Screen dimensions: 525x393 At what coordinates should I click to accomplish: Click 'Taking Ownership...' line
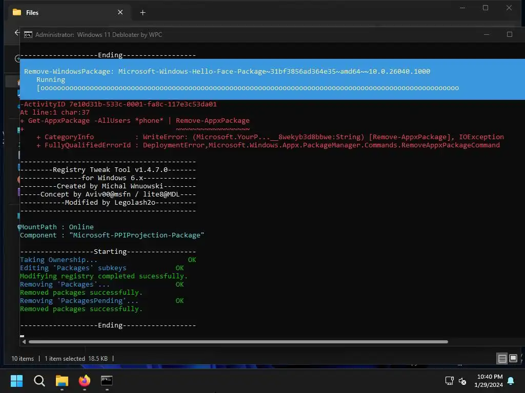[108, 259]
